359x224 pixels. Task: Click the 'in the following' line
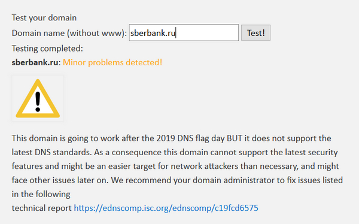(x=41, y=194)
